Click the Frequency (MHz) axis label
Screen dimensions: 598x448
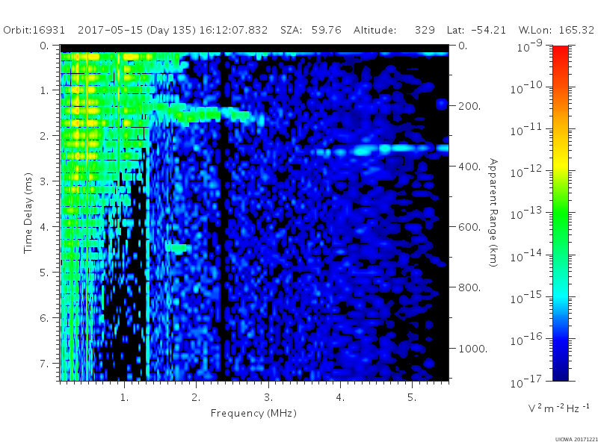point(253,414)
